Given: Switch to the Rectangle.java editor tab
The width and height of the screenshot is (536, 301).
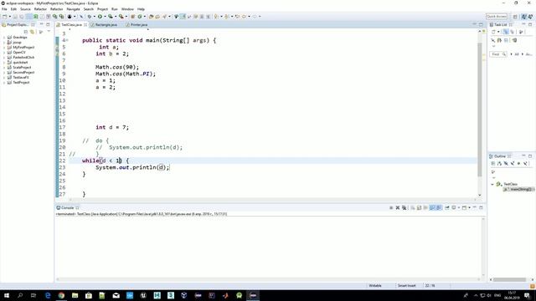Looking at the screenshot, I should 106,25.
